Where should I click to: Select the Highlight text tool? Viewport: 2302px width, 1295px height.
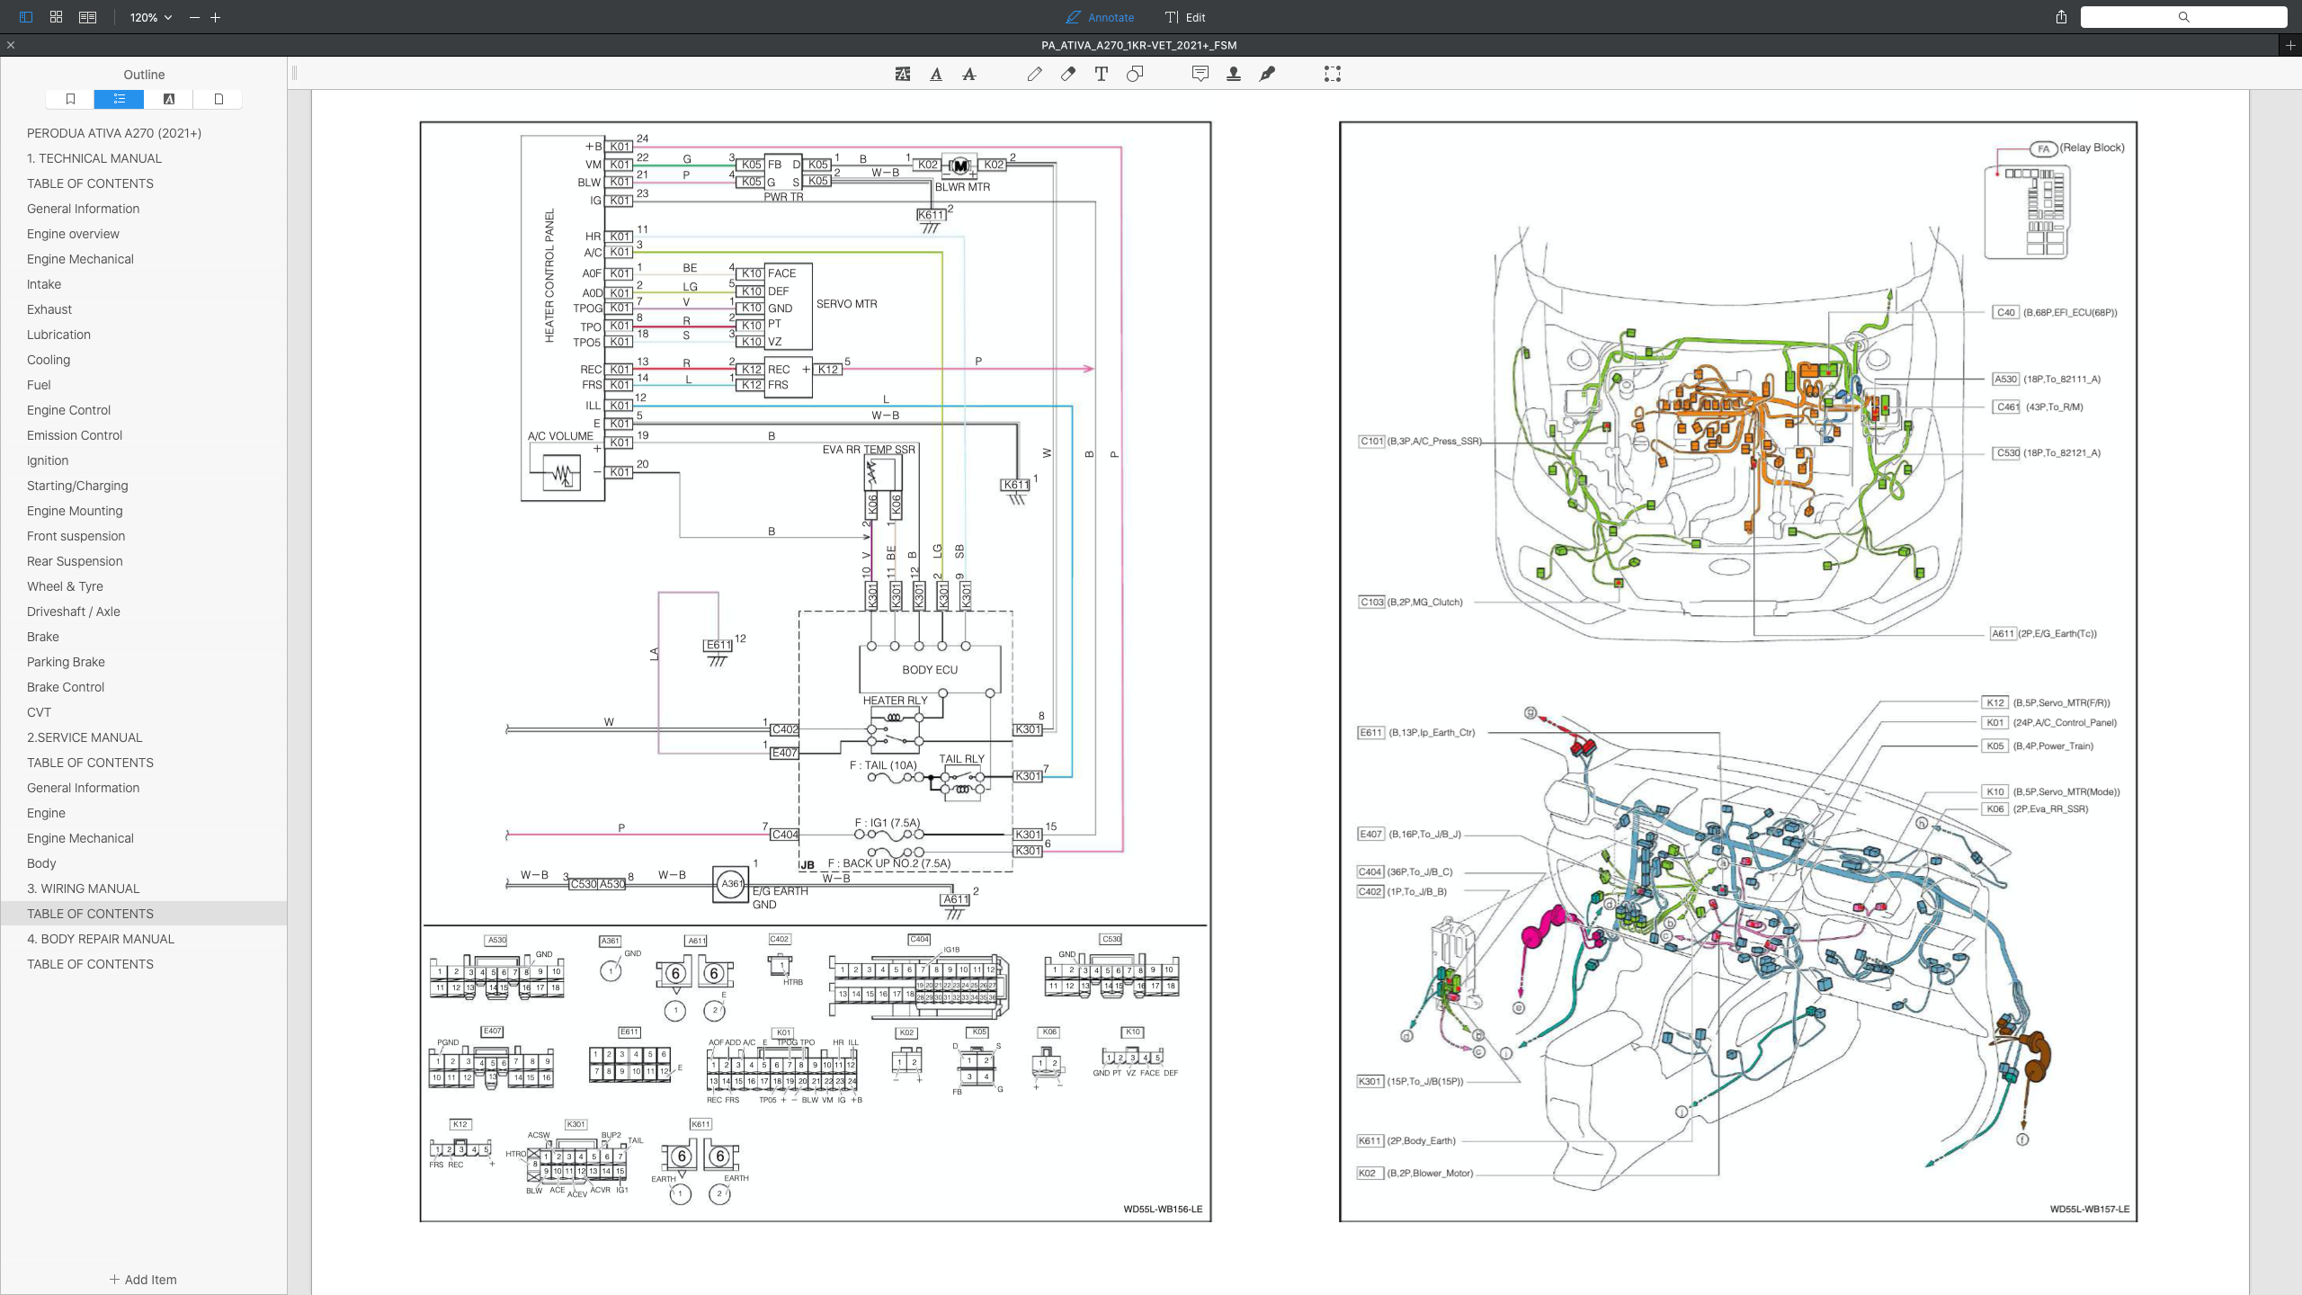point(903,75)
